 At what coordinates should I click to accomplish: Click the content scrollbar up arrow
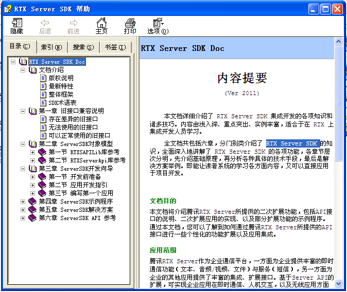point(339,41)
